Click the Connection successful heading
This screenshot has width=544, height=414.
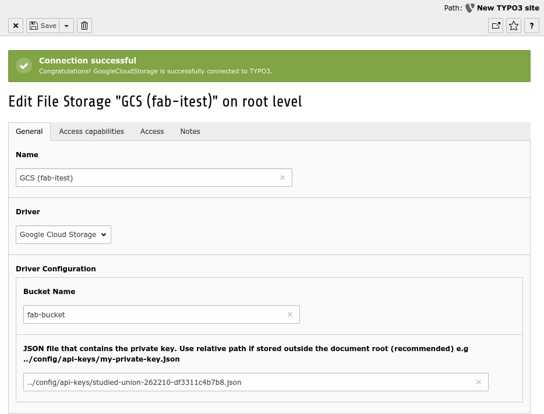[x=87, y=61]
